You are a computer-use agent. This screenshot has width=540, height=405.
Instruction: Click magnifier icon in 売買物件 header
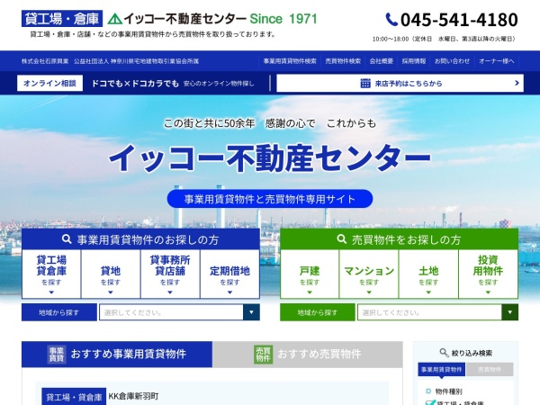click(341, 239)
